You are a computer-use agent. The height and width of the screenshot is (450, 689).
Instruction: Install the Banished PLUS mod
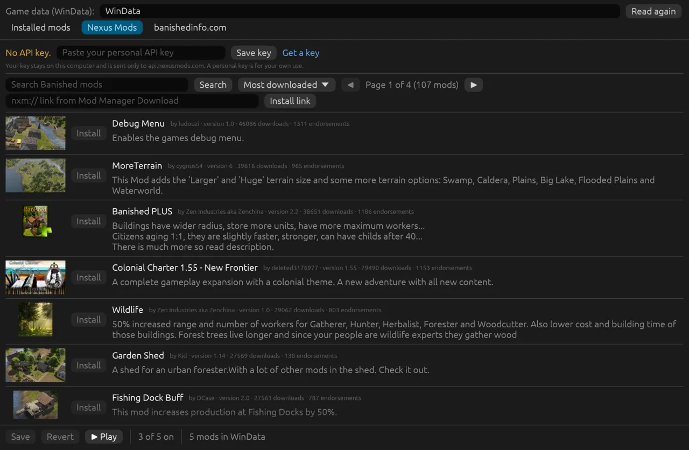coord(89,221)
